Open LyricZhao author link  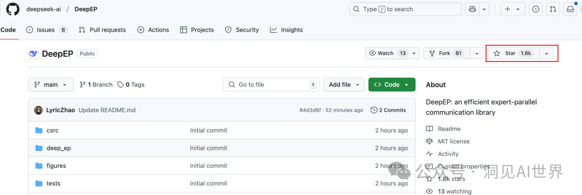pyautogui.click(x=60, y=110)
